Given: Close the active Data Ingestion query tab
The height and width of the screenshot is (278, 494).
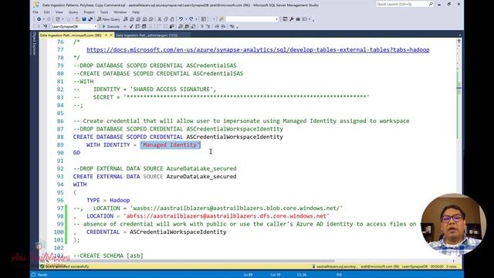Looking at the screenshot, I should [111, 36].
